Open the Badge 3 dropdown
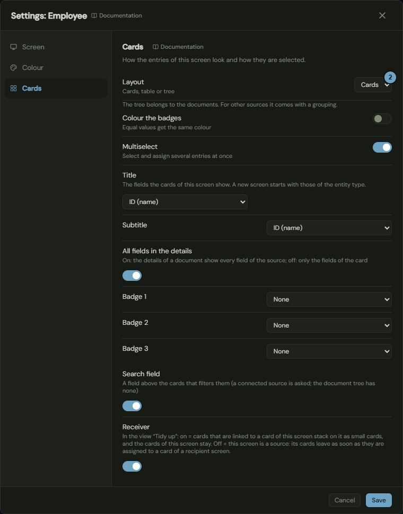The image size is (403, 514). click(x=329, y=351)
